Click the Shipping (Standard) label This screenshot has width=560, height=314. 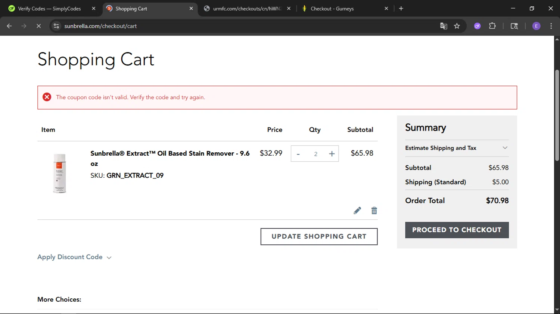(436, 182)
